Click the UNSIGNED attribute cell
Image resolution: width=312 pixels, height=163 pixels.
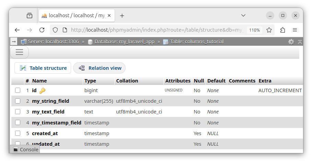[174, 90]
